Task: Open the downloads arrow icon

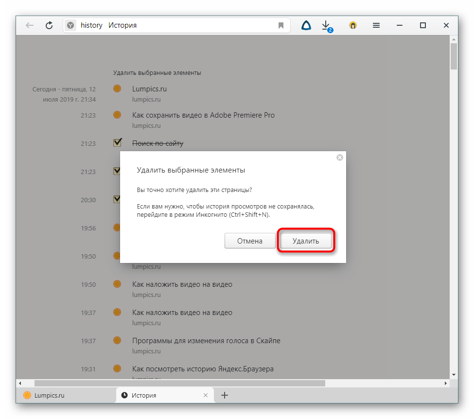Action: pyautogui.click(x=326, y=25)
